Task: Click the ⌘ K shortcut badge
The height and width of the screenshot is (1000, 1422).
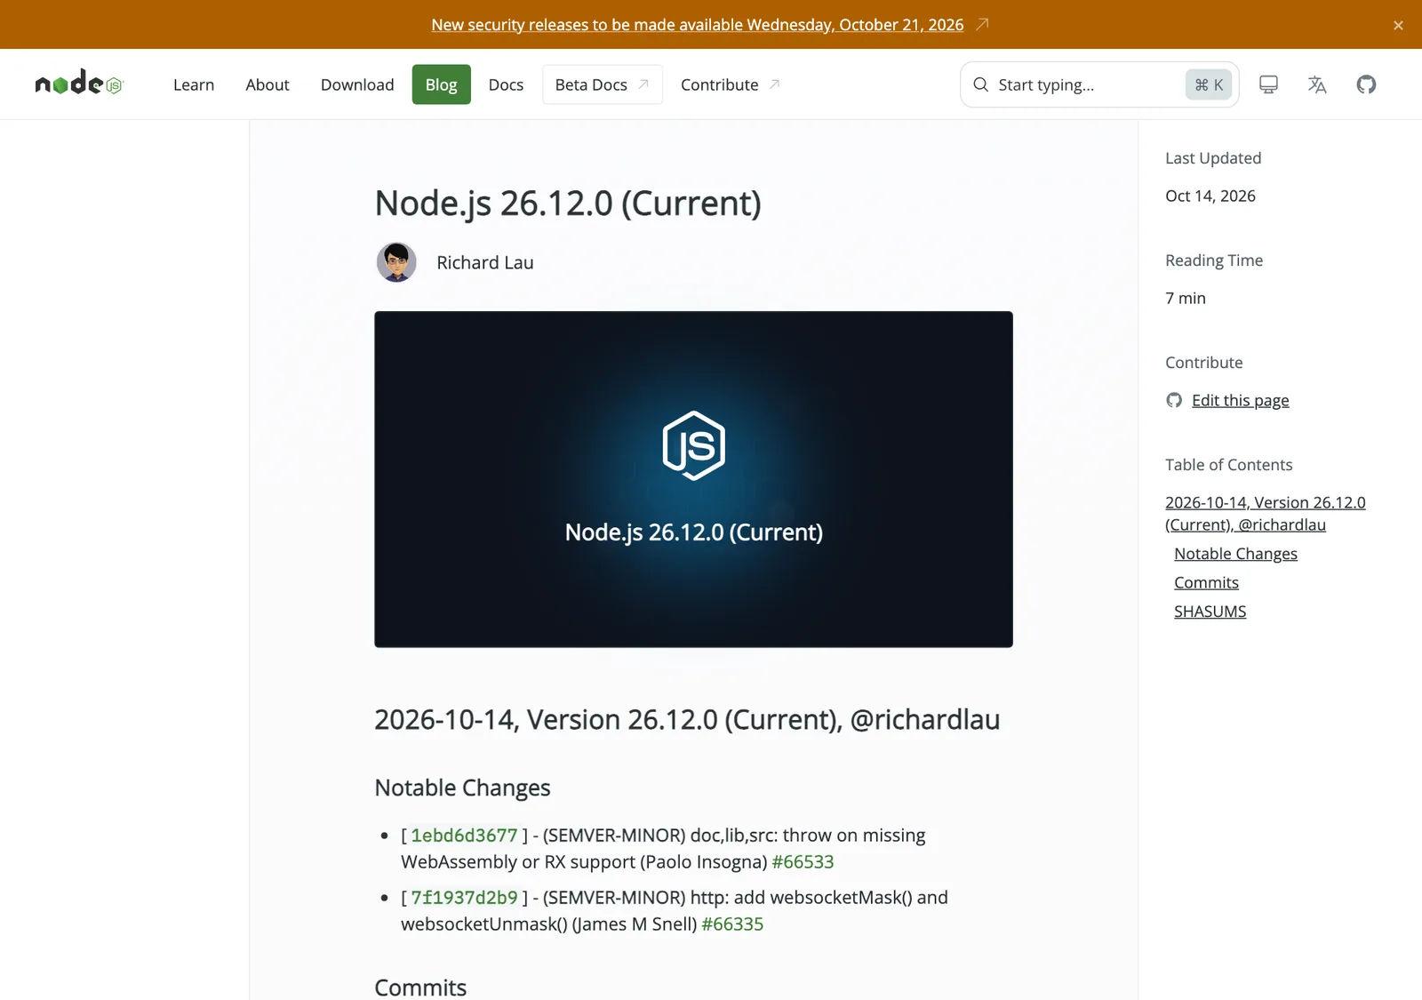Action: (1209, 84)
